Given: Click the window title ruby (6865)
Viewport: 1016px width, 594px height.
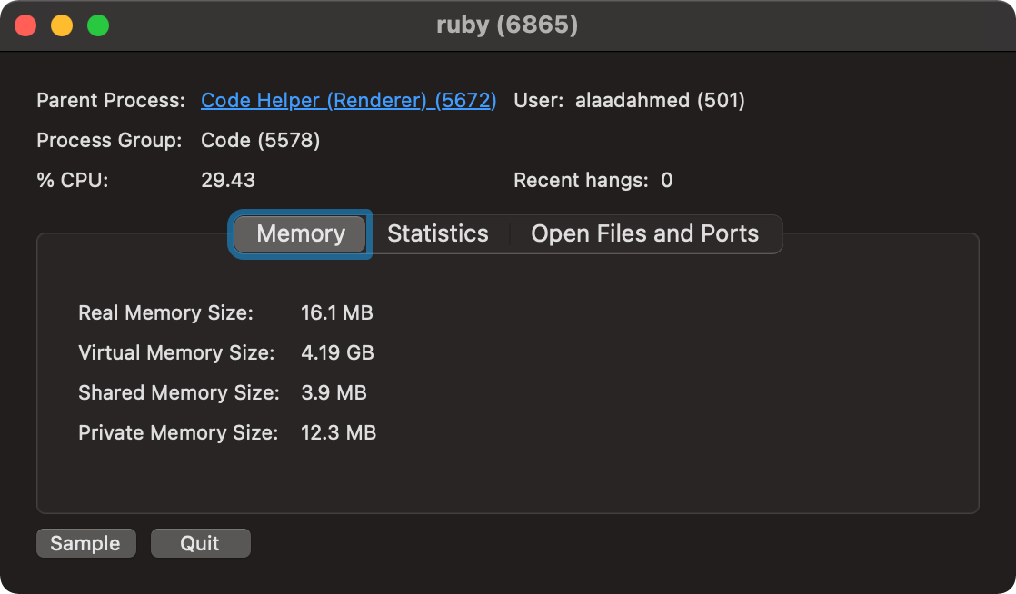Looking at the screenshot, I should coord(508,25).
